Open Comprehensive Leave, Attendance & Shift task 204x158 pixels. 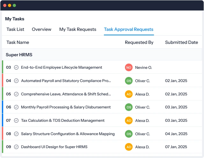click(66, 94)
